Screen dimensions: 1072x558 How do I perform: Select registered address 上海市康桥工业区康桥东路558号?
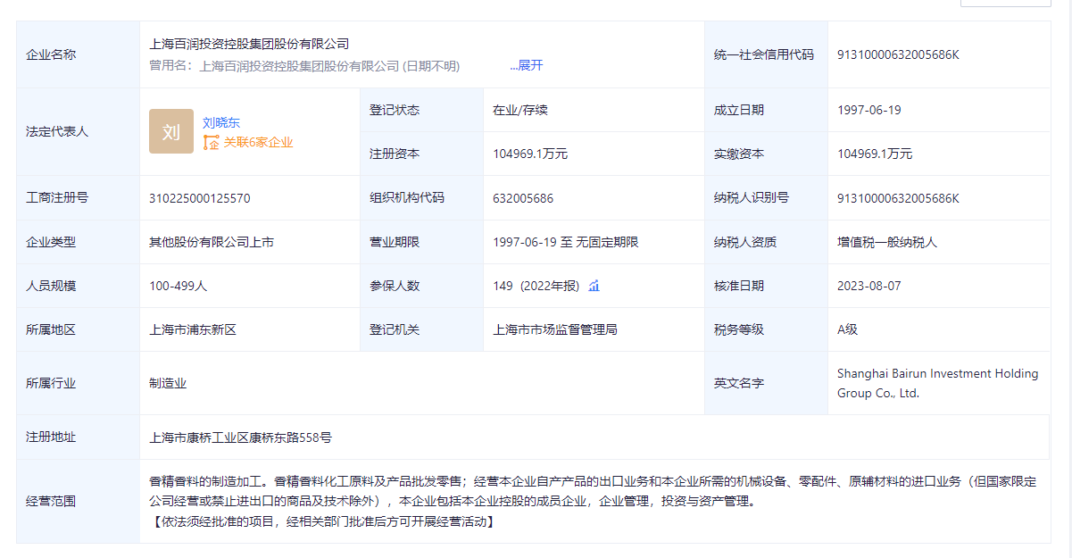(240, 437)
